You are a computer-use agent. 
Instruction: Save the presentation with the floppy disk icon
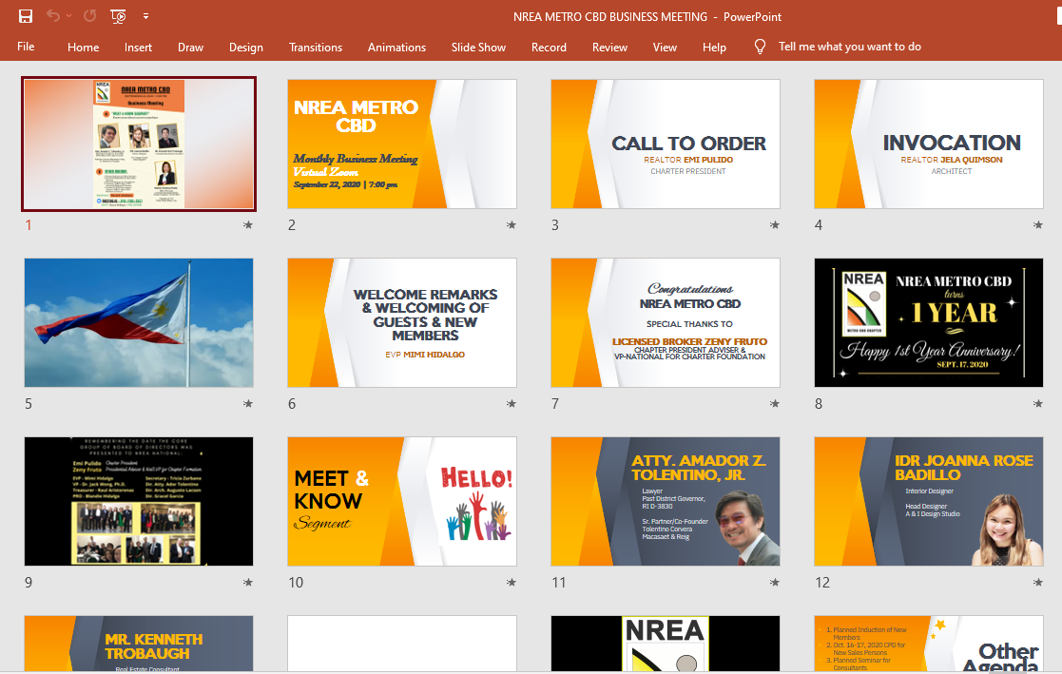tap(25, 16)
